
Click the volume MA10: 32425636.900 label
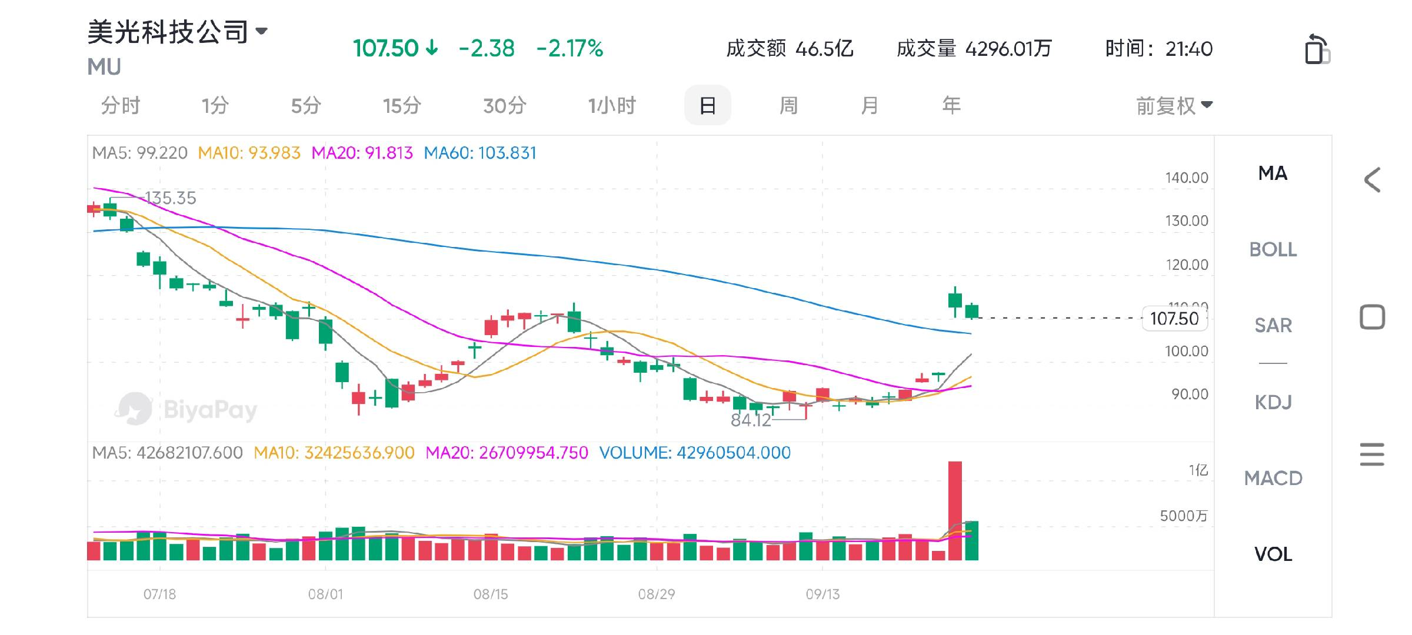pos(334,453)
